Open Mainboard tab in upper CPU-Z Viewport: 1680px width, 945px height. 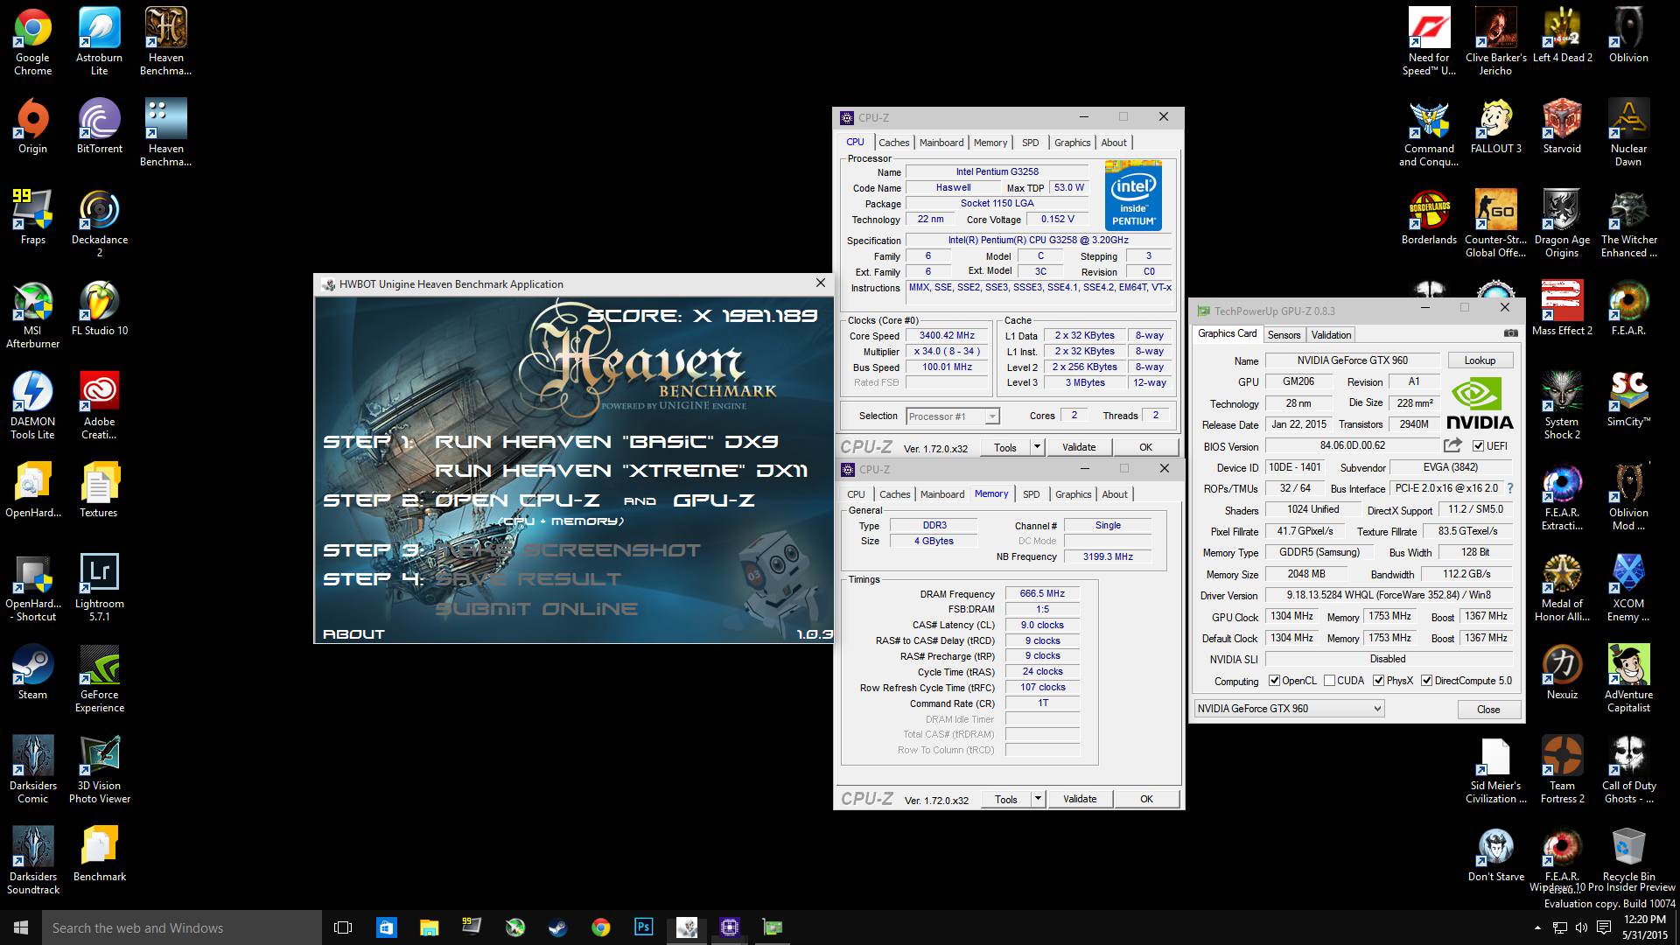(x=941, y=143)
